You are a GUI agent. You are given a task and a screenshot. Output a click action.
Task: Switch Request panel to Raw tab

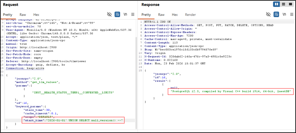click(x=23, y=14)
